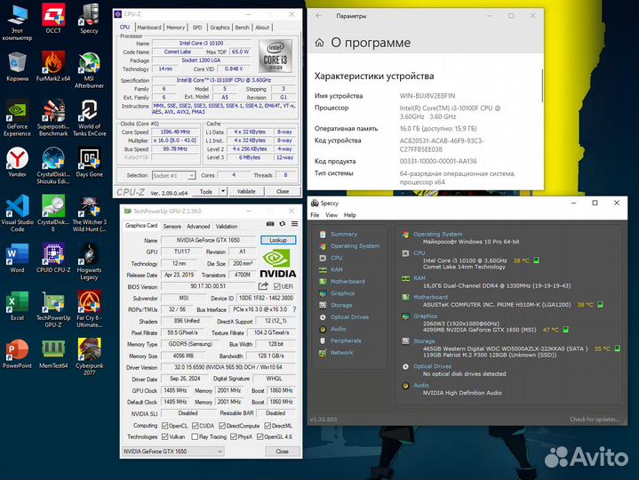Launch Yandex browser shortcut
This screenshot has width=639, height=480.
[x=17, y=162]
